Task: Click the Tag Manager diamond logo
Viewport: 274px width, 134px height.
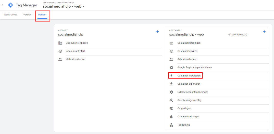Action: click(11, 5)
